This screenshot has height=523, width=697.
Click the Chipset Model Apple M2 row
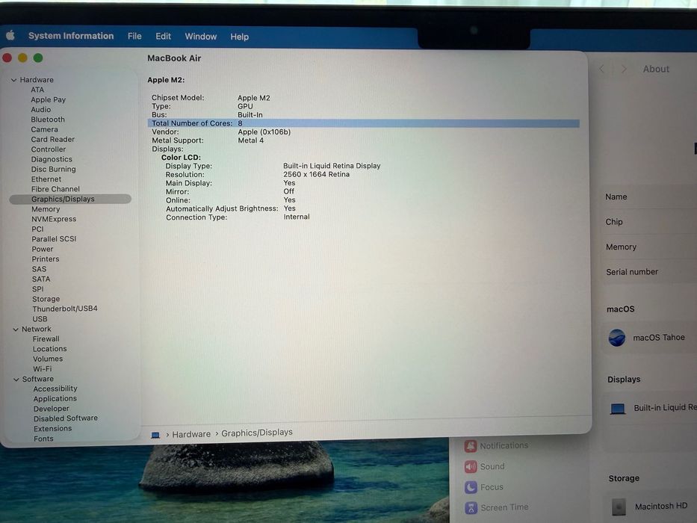211,98
